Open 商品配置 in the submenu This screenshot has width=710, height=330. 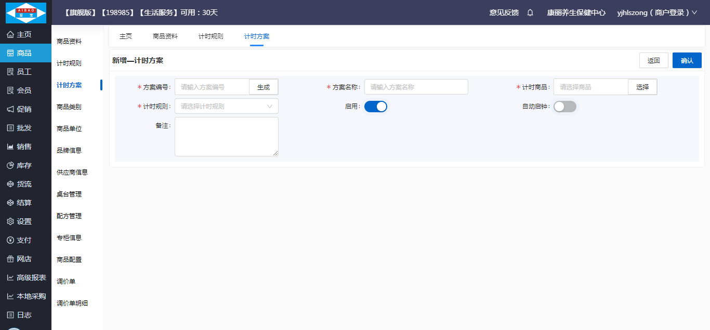[69, 260]
